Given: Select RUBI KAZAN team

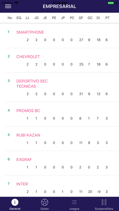Looking at the screenshot, I should coord(28,135).
